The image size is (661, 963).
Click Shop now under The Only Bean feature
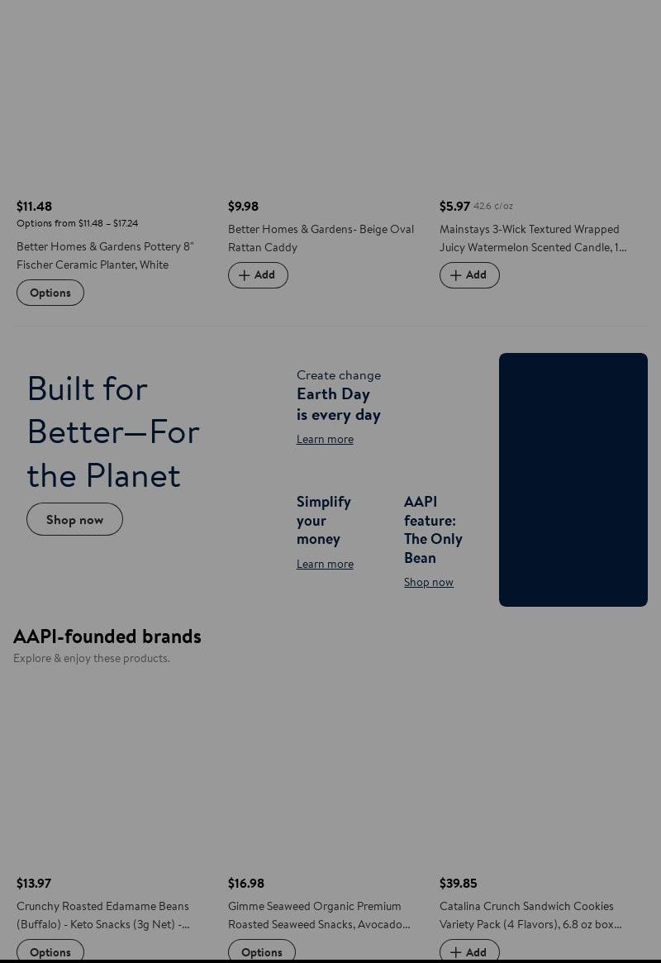tap(429, 582)
